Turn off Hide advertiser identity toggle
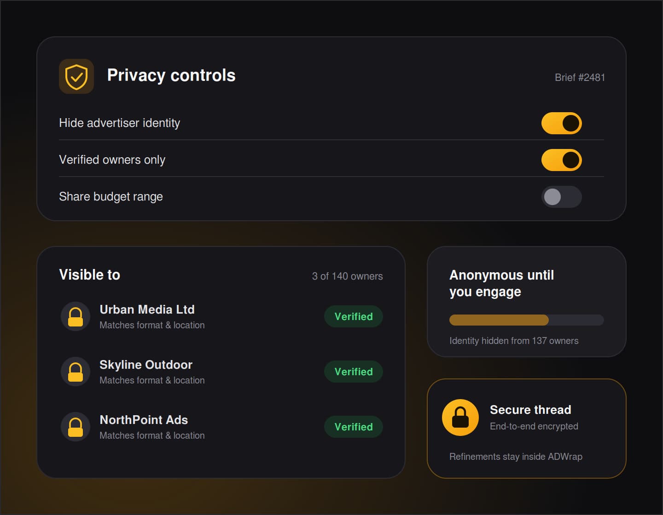This screenshot has width=663, height=515. (562, 123)
